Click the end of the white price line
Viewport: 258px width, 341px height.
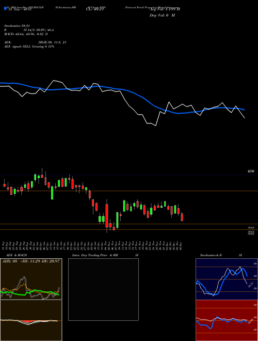[x=245, y=118]
